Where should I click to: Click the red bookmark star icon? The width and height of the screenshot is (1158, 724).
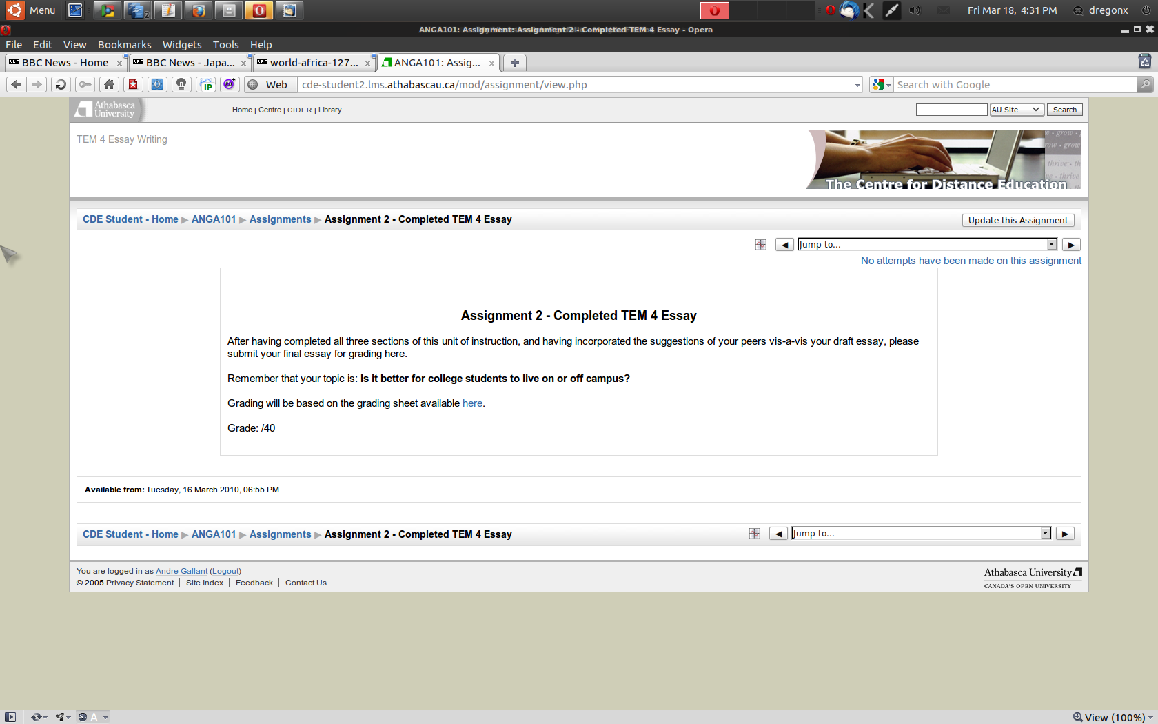click(133, 84)
